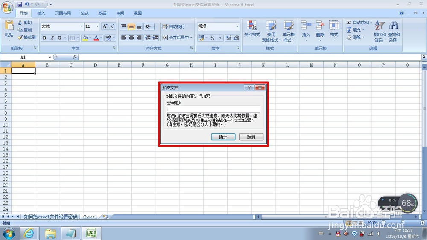Switch to the Review (审阅) tab
Screen dimensions: 427x240
[120, 13]
